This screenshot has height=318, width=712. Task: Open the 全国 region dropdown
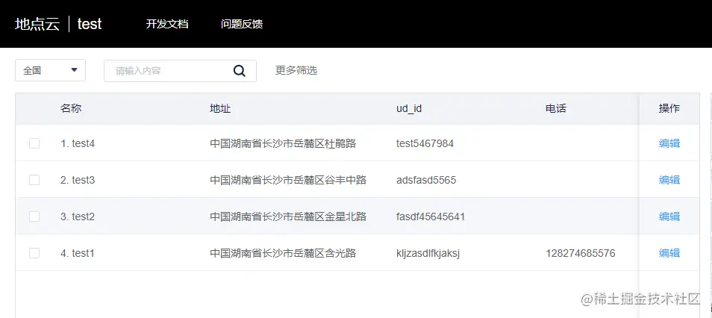tap(51, 70)
